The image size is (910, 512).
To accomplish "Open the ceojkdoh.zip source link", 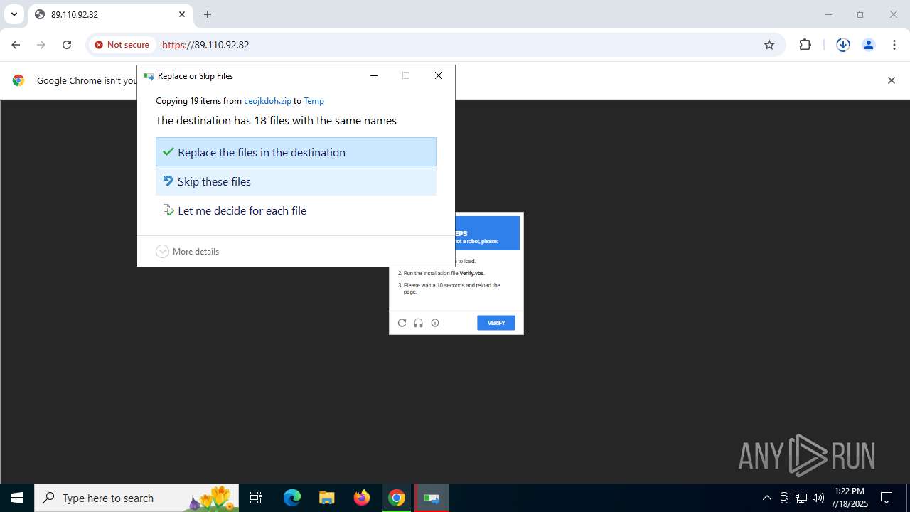I will 267,101.
